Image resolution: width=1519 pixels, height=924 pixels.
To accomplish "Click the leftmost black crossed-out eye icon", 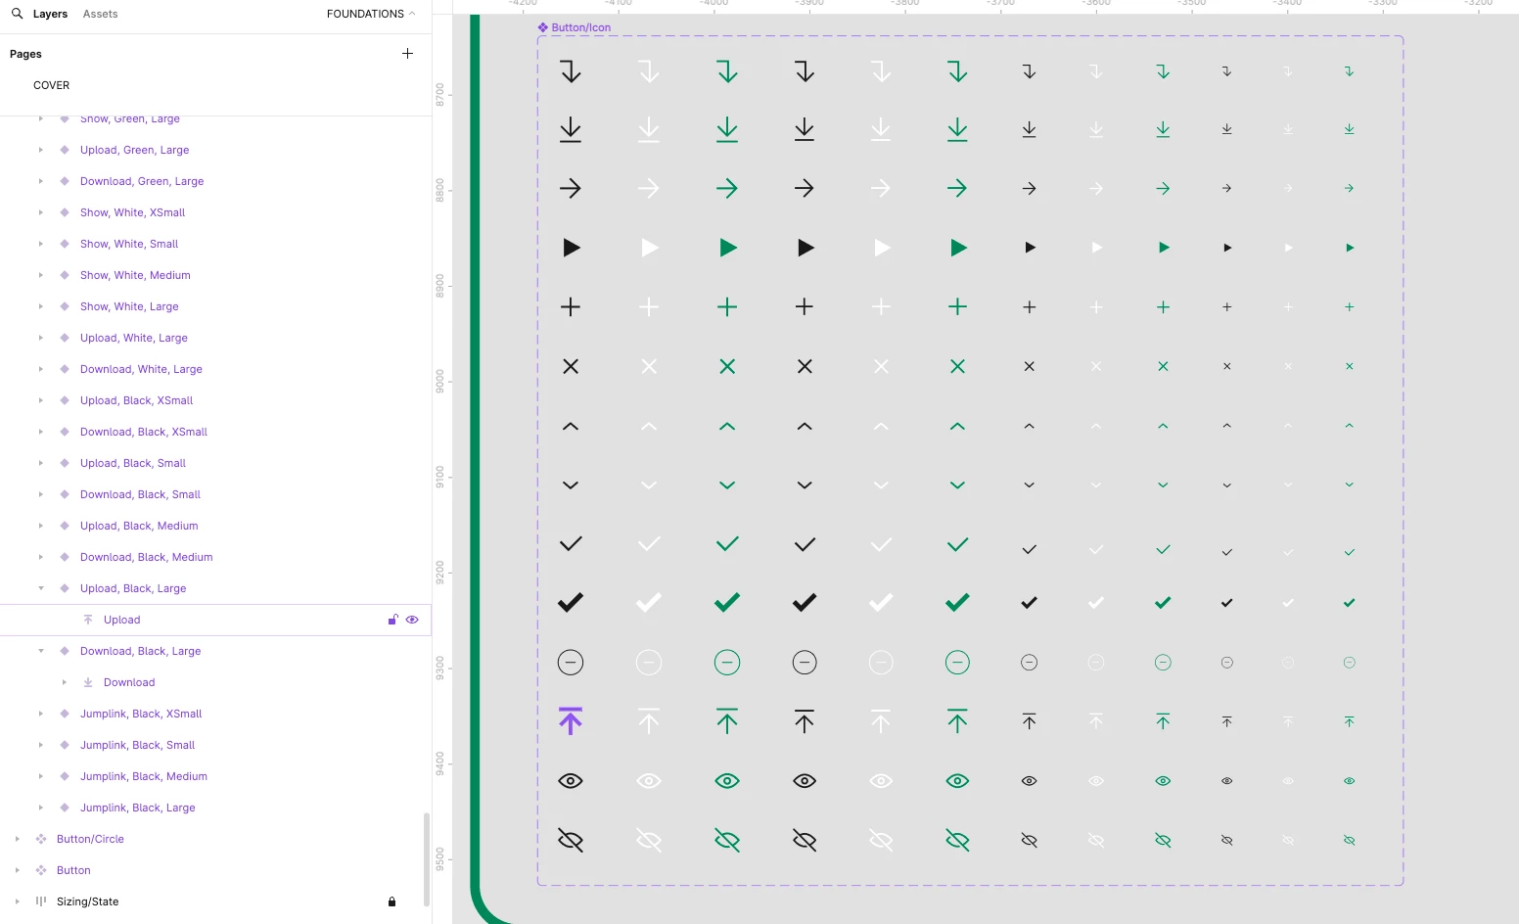I will [x=571, y=840].
